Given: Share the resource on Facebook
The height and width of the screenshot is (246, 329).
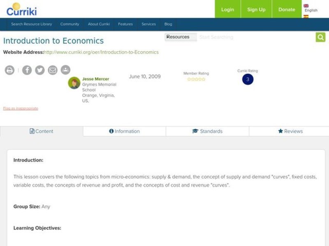Looking at the screenshot, I should point(27,70).
